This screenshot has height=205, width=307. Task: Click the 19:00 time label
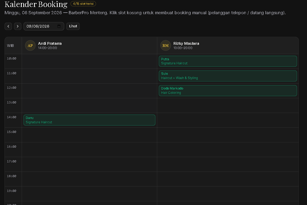[x=12, y=191]
